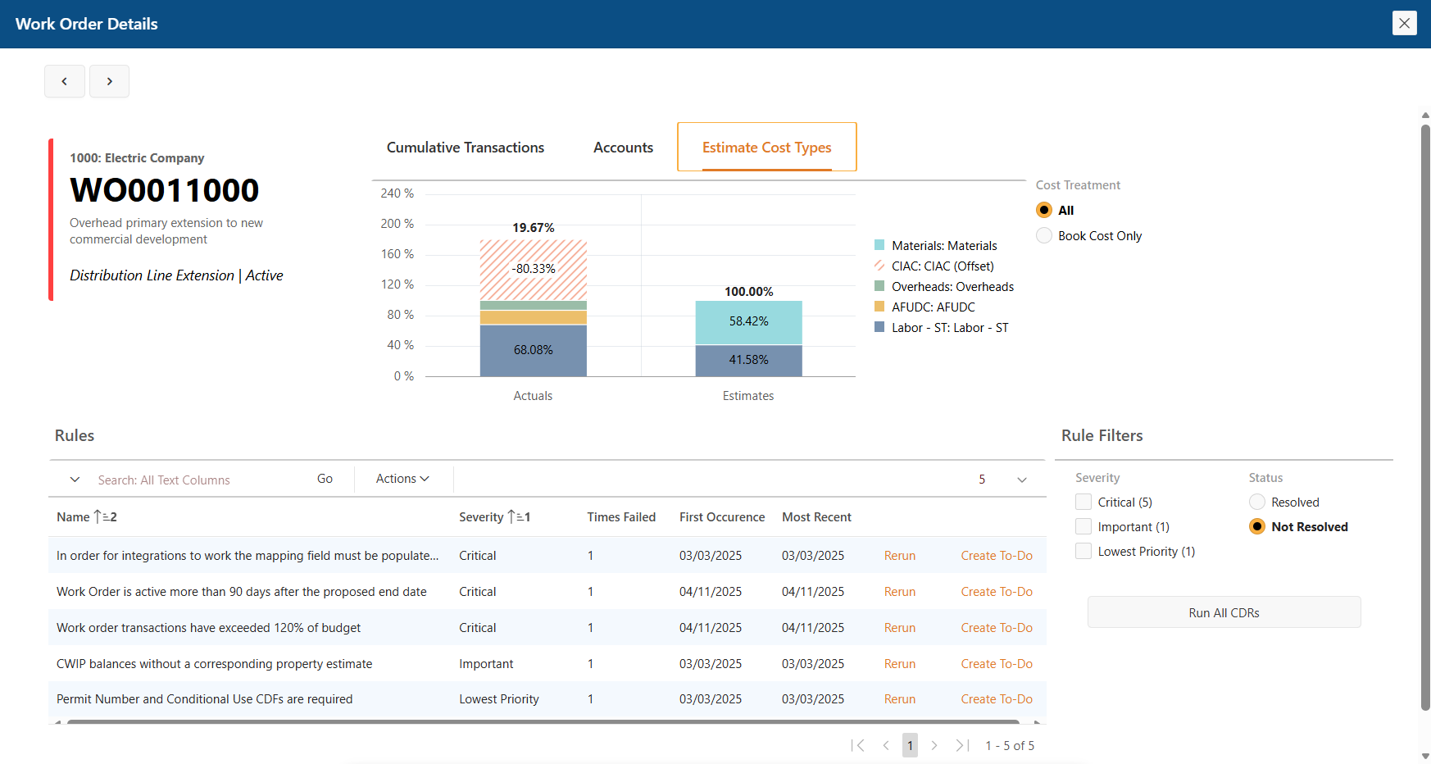The height and width of the screenshot is (764, 1431).
Task: Go to previous page icon
Action: [x=886, y=745]
